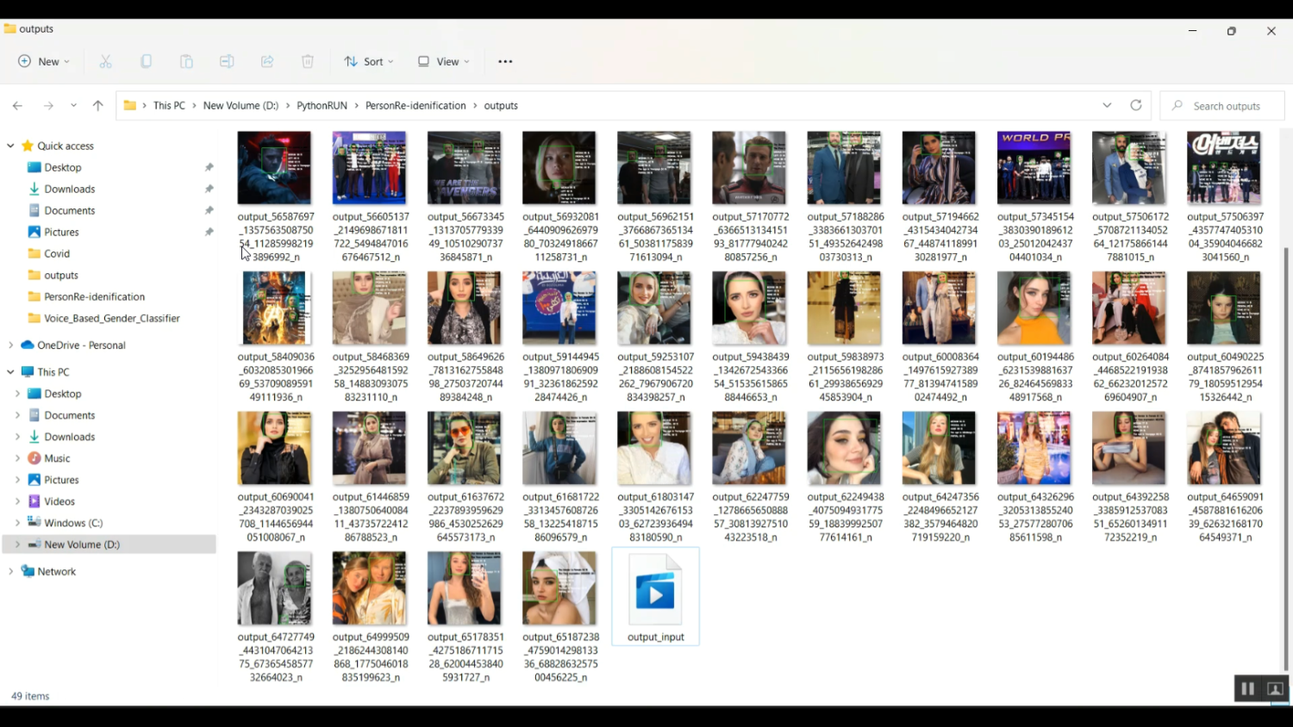Expand the Network tree node

pos(10,571)
